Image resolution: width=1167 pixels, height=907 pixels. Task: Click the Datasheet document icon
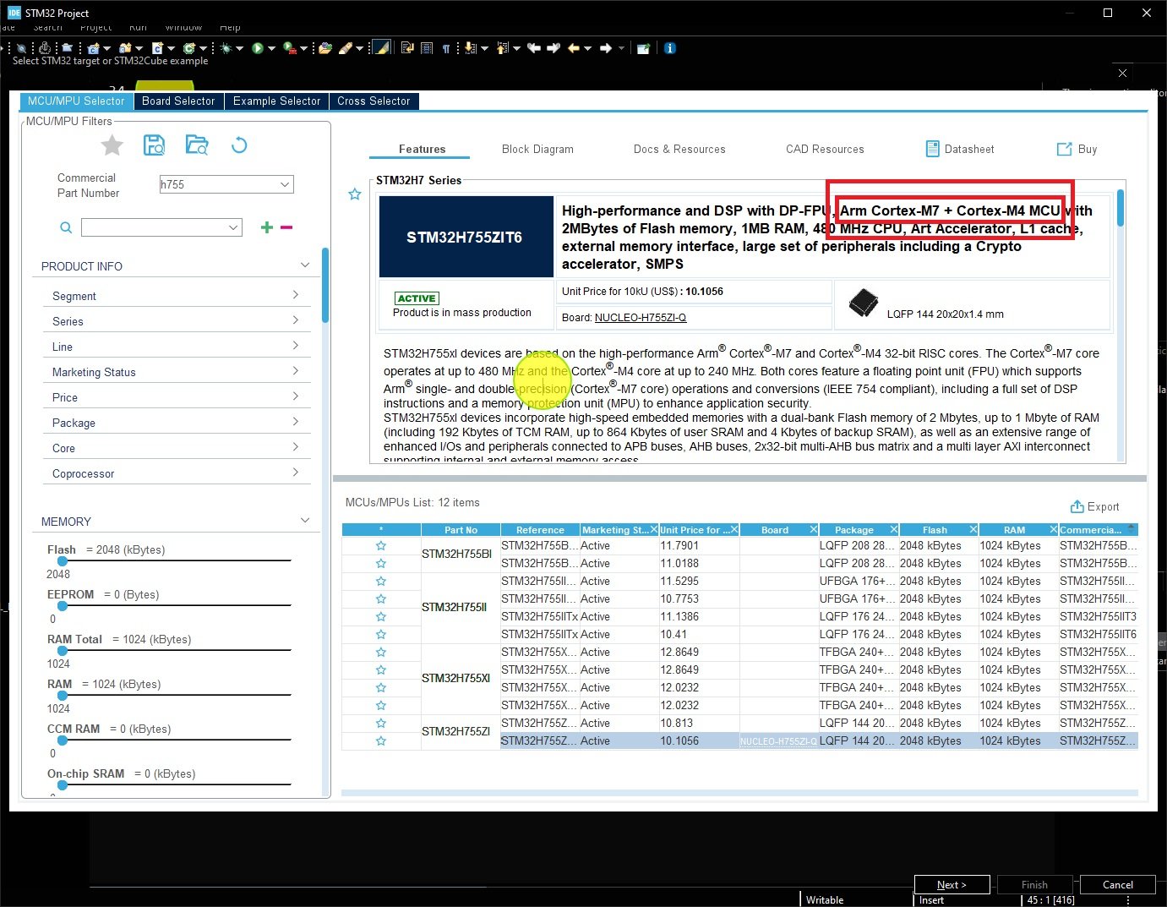click(x=932, y=149)
